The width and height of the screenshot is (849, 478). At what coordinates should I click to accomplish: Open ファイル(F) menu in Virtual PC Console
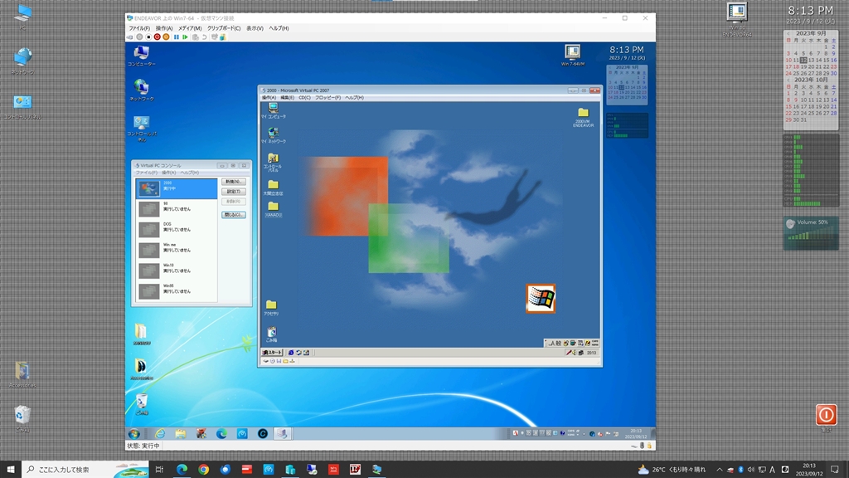coord(146,173)
